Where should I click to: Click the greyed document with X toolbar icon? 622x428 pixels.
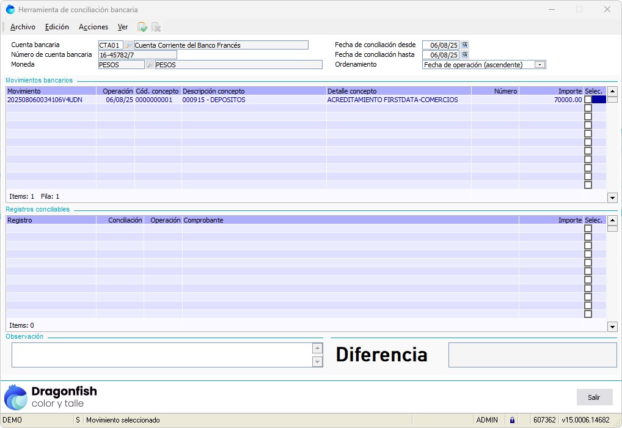pos(156,27)
